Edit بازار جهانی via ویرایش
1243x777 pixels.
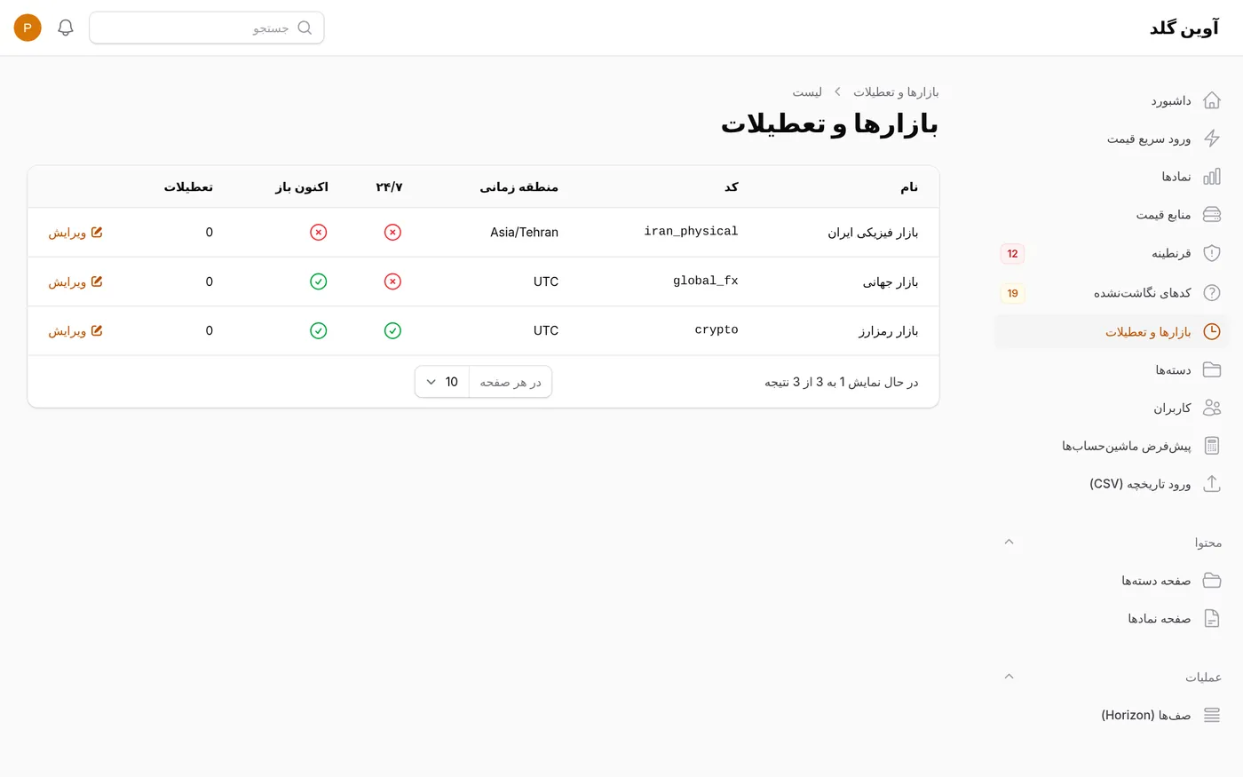[x=75, y=281]
